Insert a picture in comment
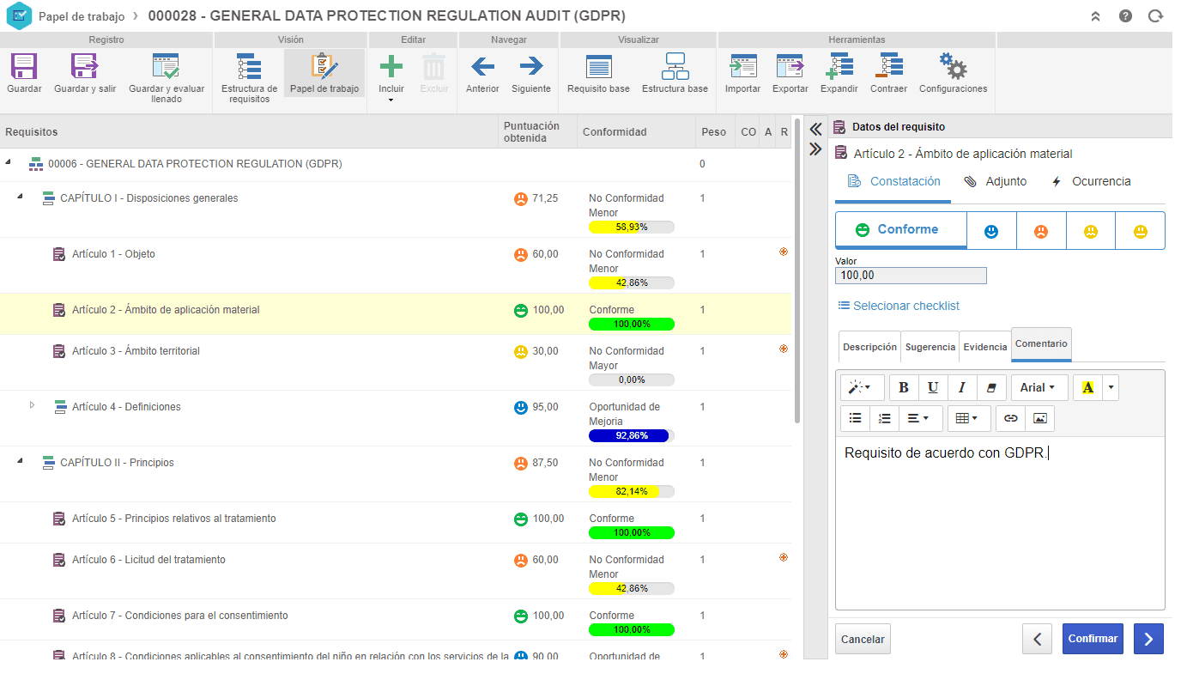1187x674 pixels. (x=1040, y=418)
